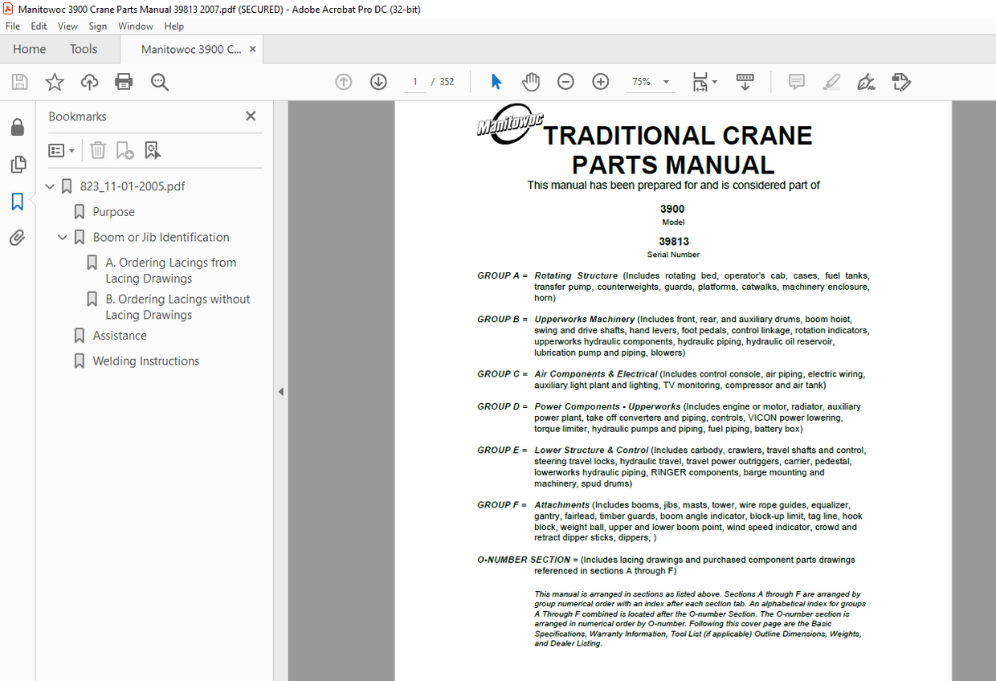This screenshot has height=681, width=996.
Task: Print the crane parts manual
Action: coord(125,81)
